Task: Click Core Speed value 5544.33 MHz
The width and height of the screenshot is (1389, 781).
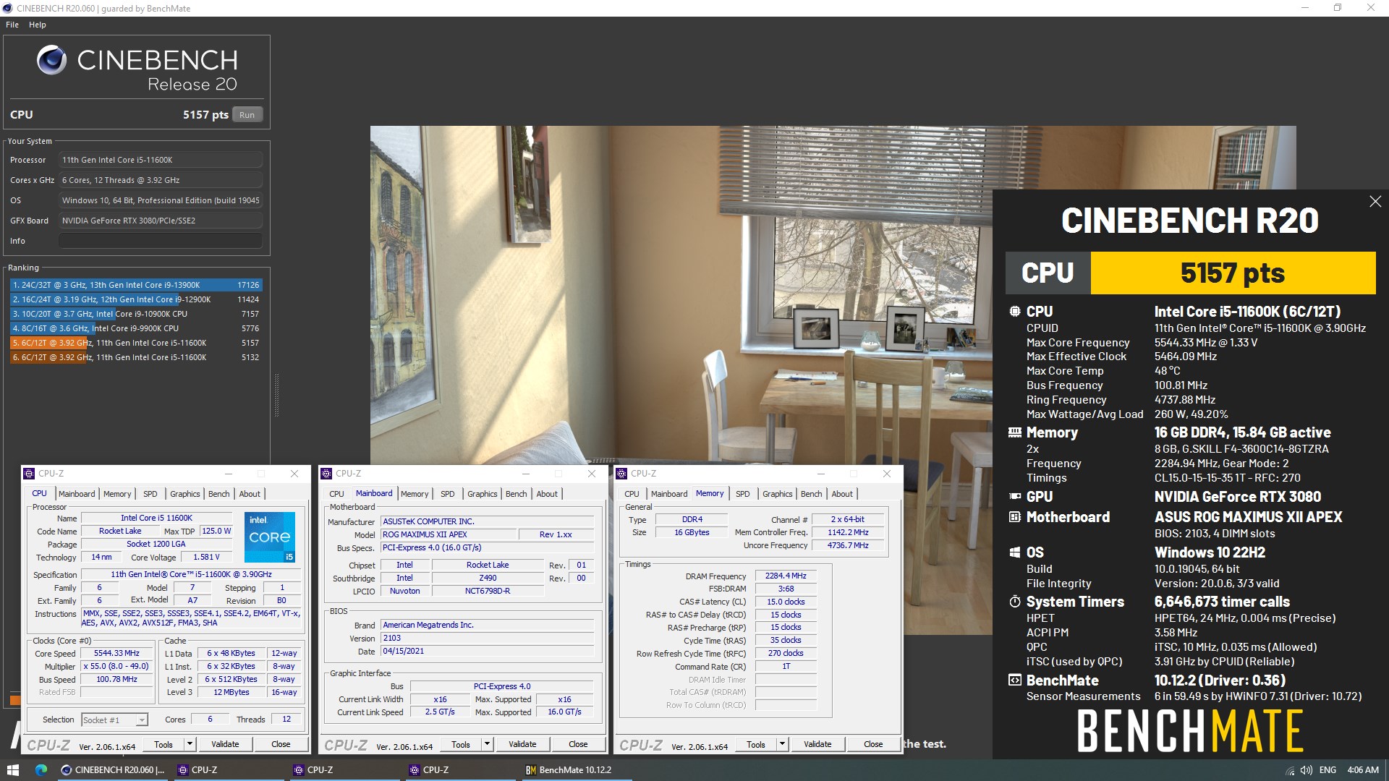Action: 116,653
